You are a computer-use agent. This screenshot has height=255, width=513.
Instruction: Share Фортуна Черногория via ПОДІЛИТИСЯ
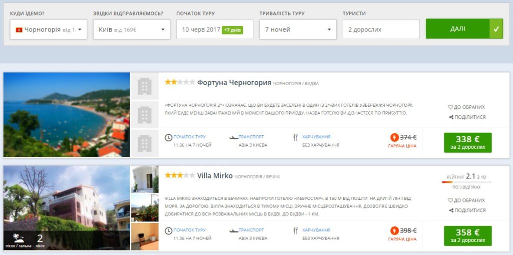click(467, 117)
